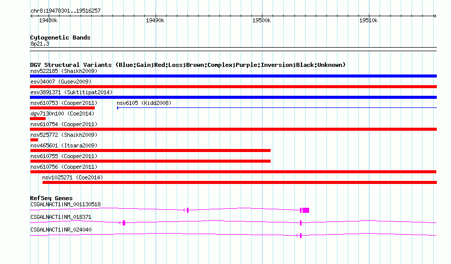Select red bar under nsv610754
Viewport: 451px width, 264px height.
pos(233,129)
